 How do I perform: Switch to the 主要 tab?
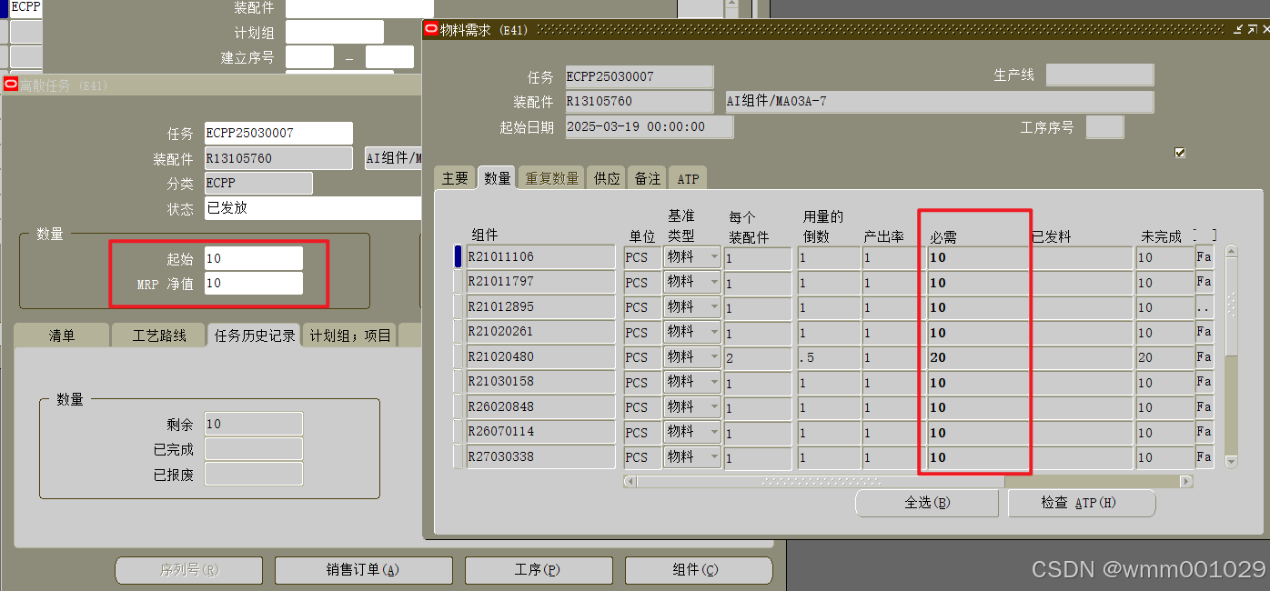pyautogui.click(x=455, y=178)
